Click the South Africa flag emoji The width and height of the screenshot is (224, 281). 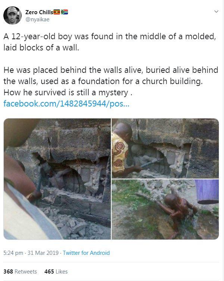click(x=65, y=12)
